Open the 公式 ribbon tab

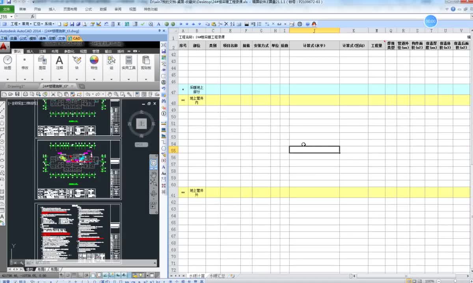(x=88, y=9)
